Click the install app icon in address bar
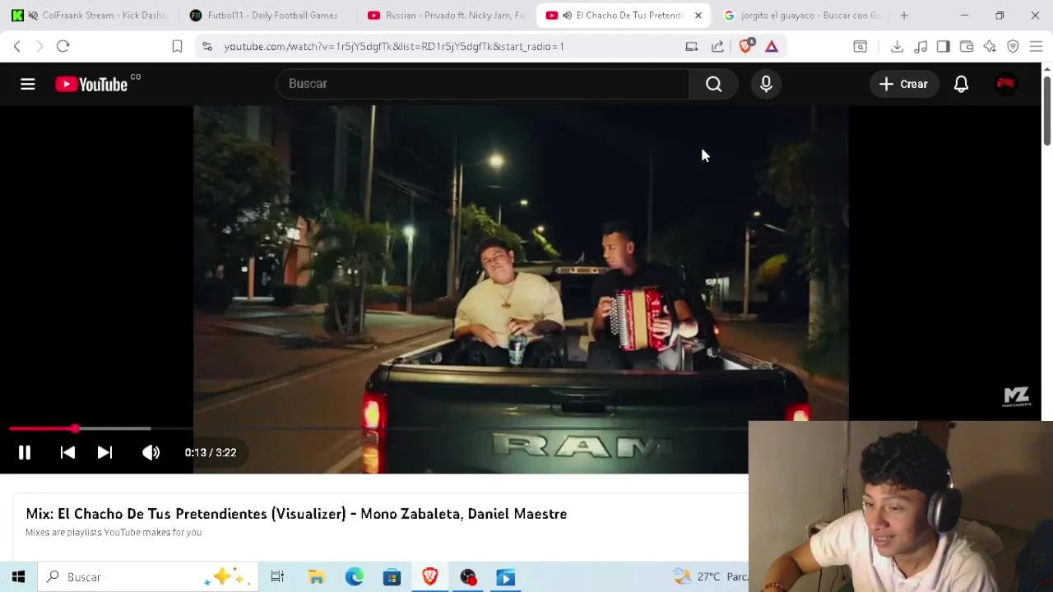Viewport: 1053px width, 592px height. 692,47
